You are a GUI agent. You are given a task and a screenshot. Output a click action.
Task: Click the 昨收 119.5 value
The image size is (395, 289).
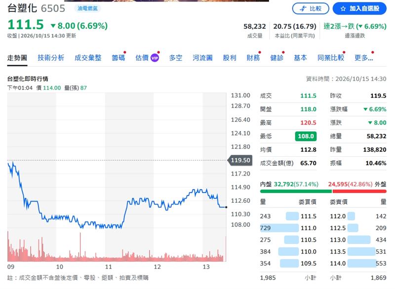[378, 96]
